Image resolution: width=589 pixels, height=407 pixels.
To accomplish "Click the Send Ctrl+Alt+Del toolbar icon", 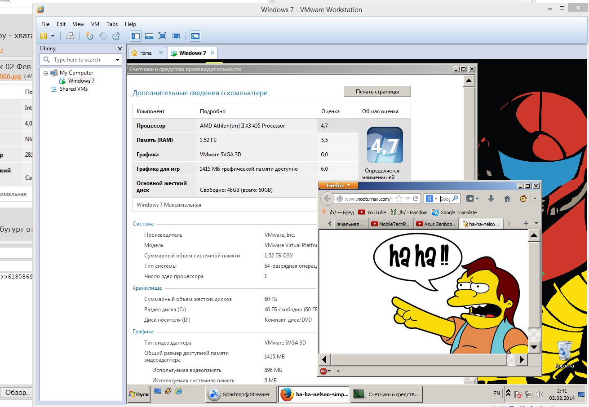I will [70, 36].
